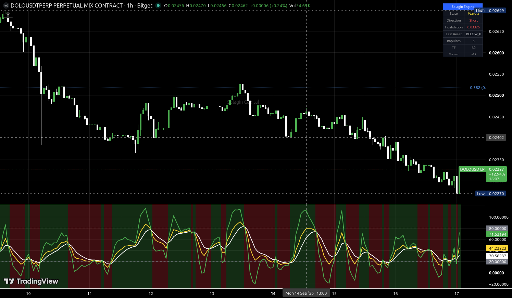Click date 12 on the time axis
This screenshot has height=298, width=512.
point(151,294)
